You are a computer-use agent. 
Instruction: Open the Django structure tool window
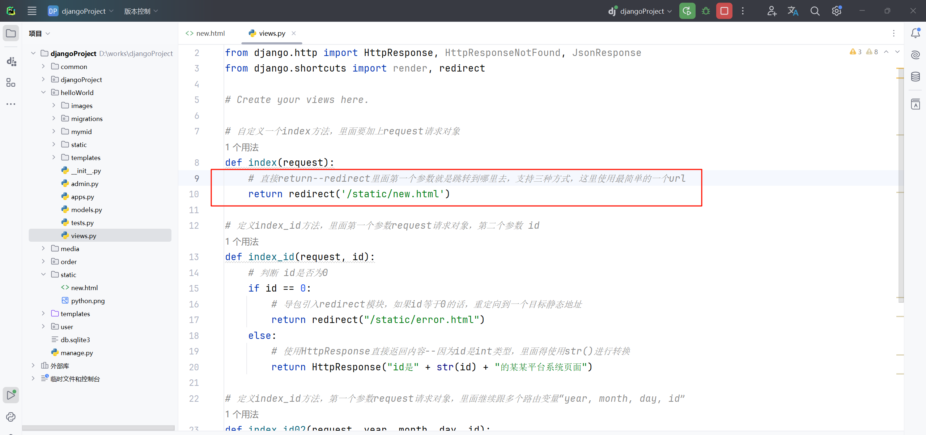11,61
